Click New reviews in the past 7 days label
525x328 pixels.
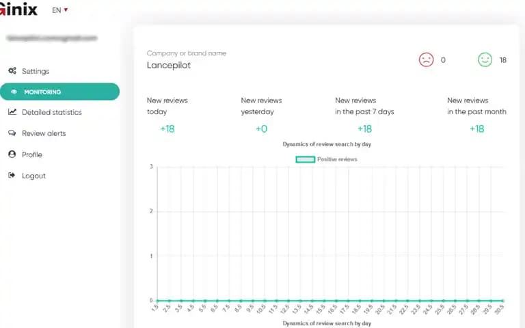(x=364, y=106)
